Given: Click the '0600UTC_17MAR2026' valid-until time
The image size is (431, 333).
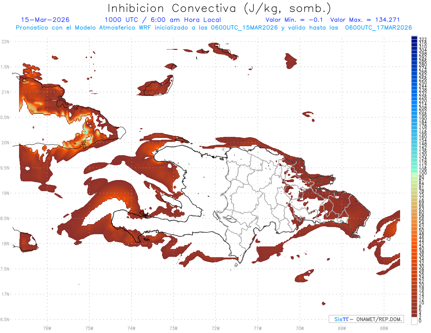Looking at the screenshot, I should (378, 28).
